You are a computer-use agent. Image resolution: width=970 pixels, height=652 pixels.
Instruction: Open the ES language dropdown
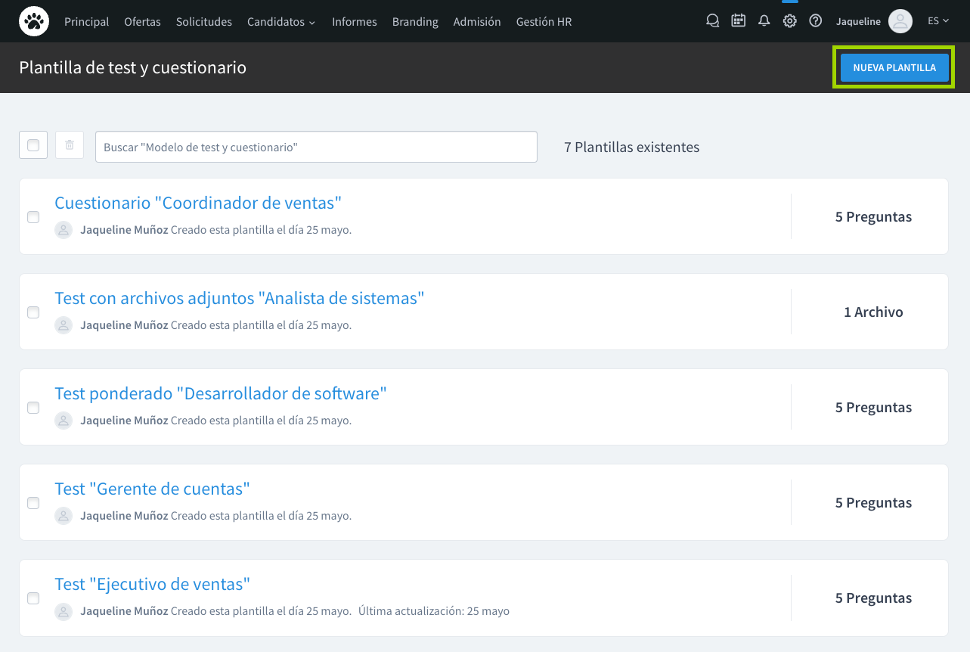(937, 20)
